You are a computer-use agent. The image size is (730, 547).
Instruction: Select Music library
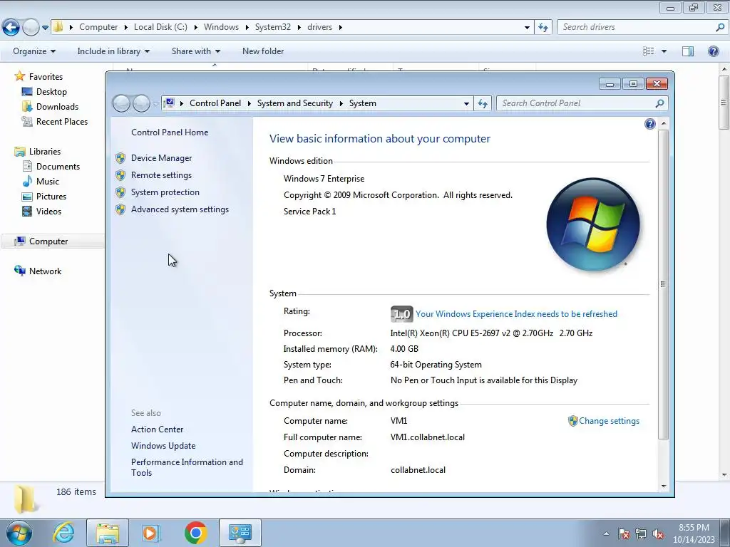(x=48, y=182)
